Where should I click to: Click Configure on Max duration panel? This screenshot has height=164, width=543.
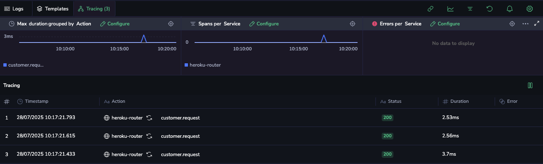point(115,24)
